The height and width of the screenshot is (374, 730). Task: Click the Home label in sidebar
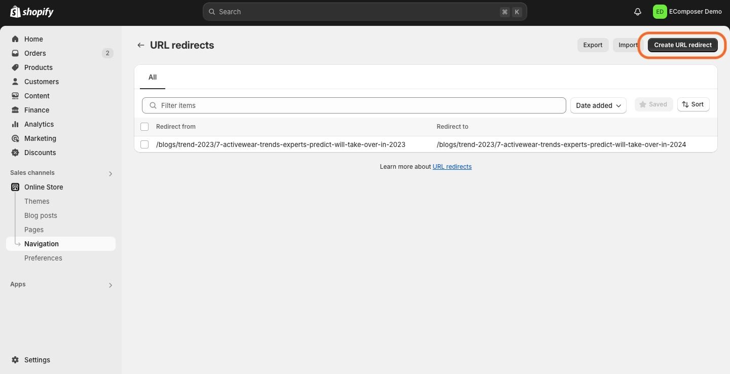(x=33, y=39)
